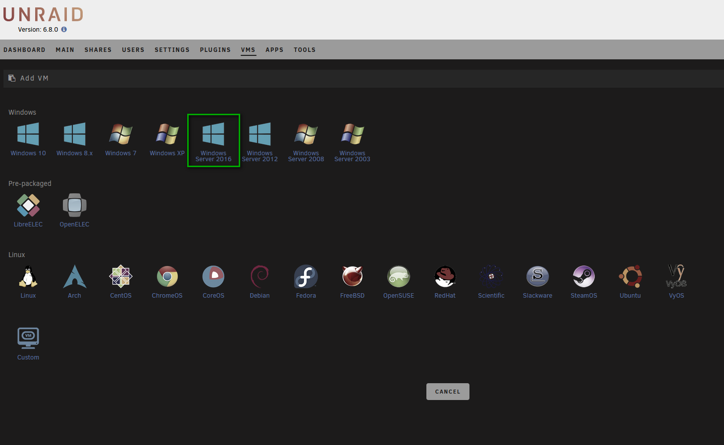Open the Shares page

click(98, 50)
